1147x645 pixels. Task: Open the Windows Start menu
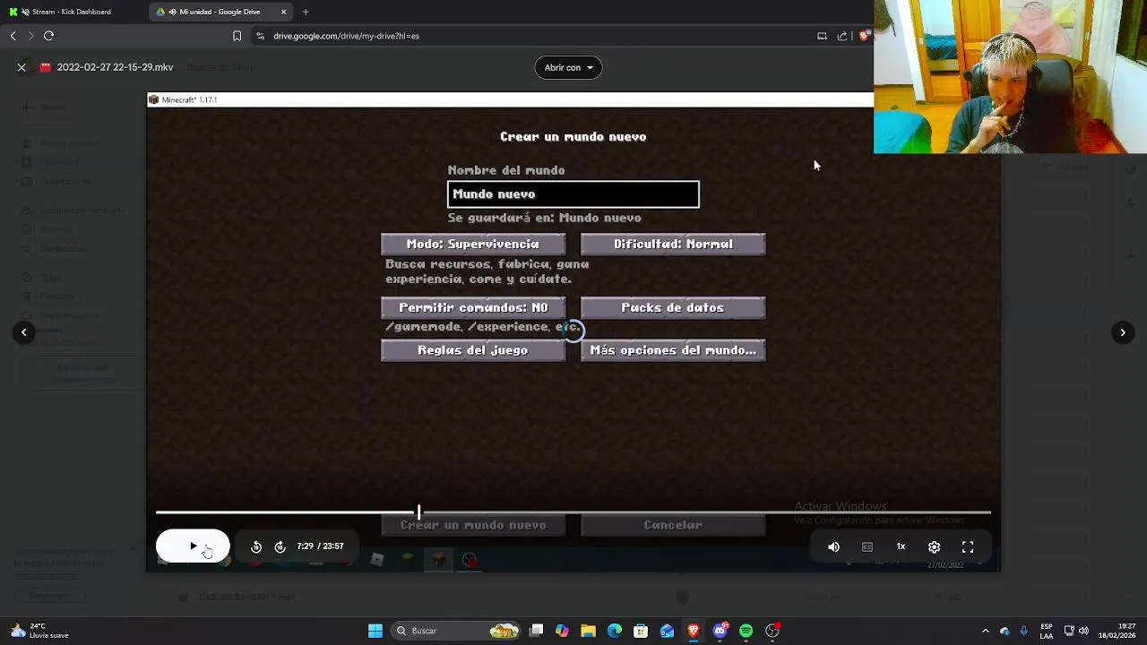(x=375, y=631)
